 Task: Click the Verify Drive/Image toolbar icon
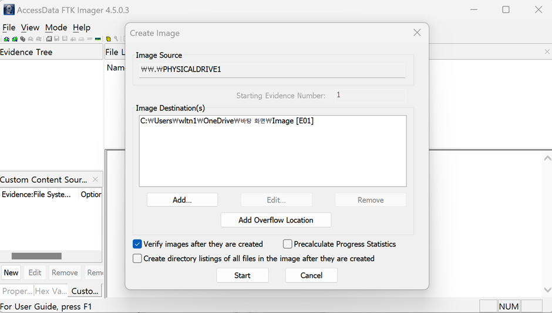click(89, 38)
